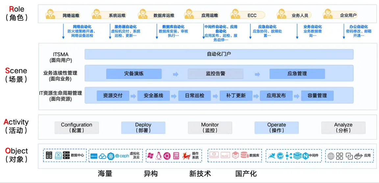This screenshot has width=379, height=183.
Task: Click the 容量管理 step
Action: [x=317, y=96]
